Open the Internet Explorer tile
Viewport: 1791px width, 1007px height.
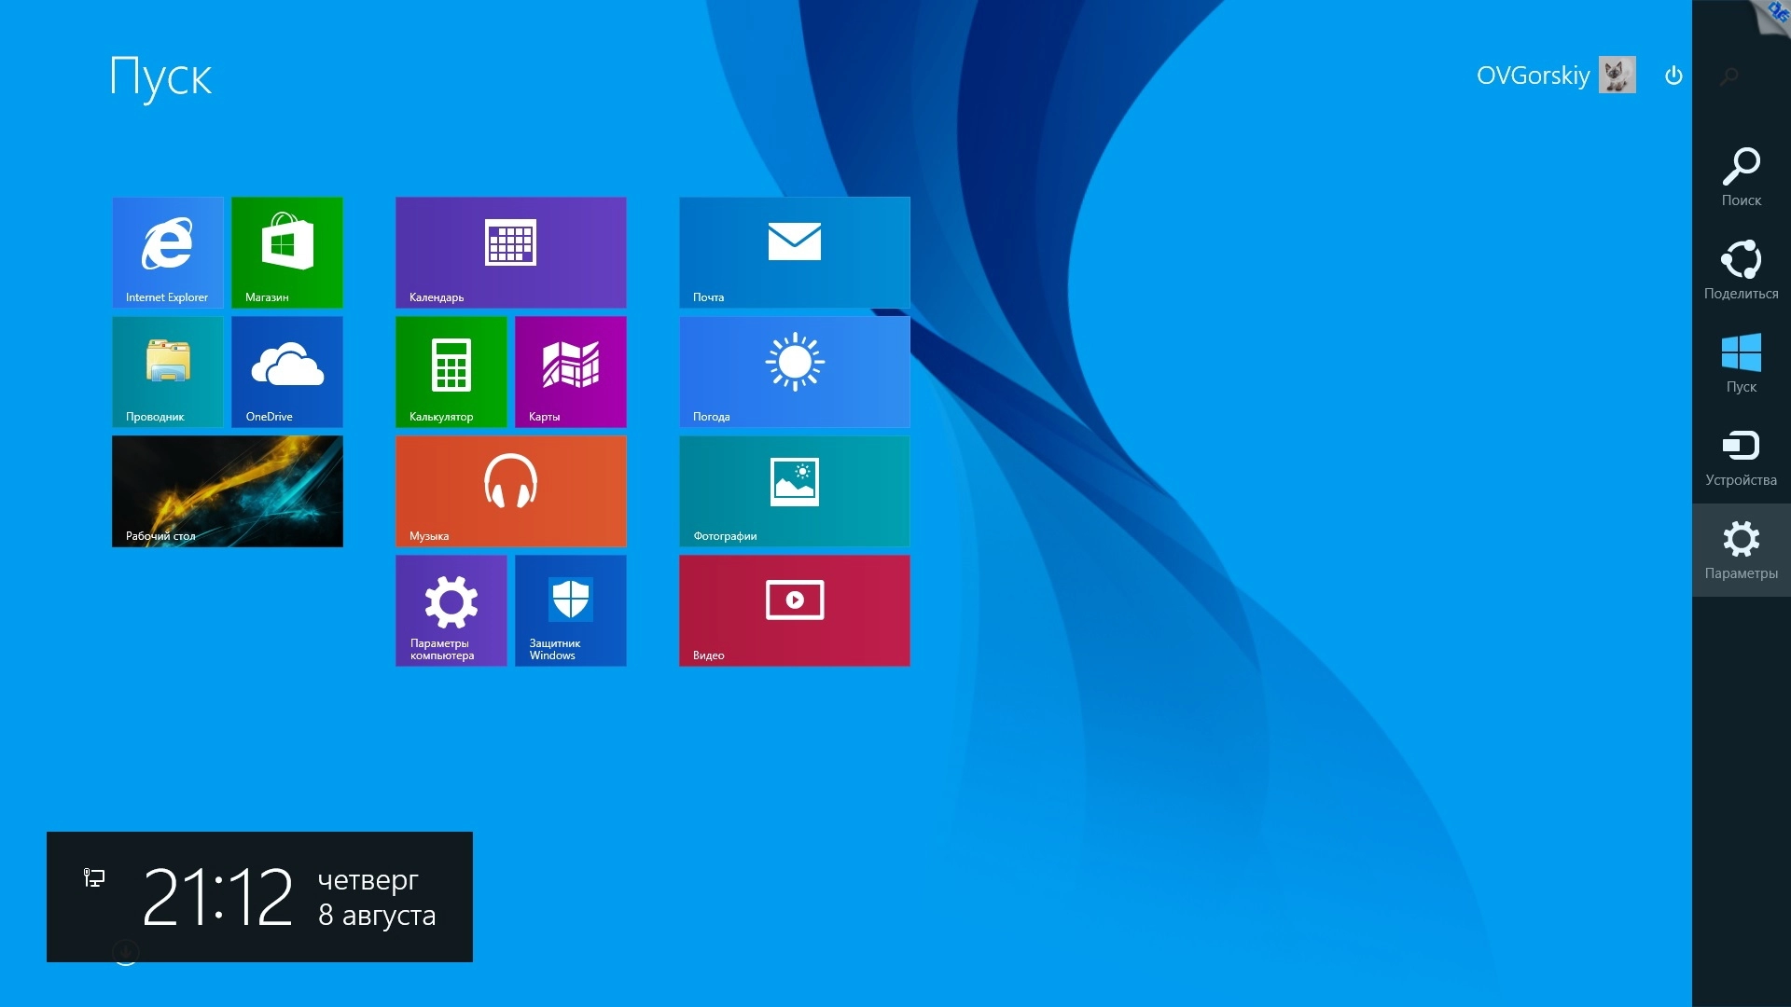(168, 252)
